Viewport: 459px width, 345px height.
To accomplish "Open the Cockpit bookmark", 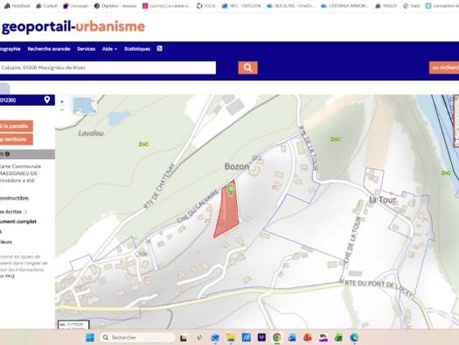I will (46, 5).
